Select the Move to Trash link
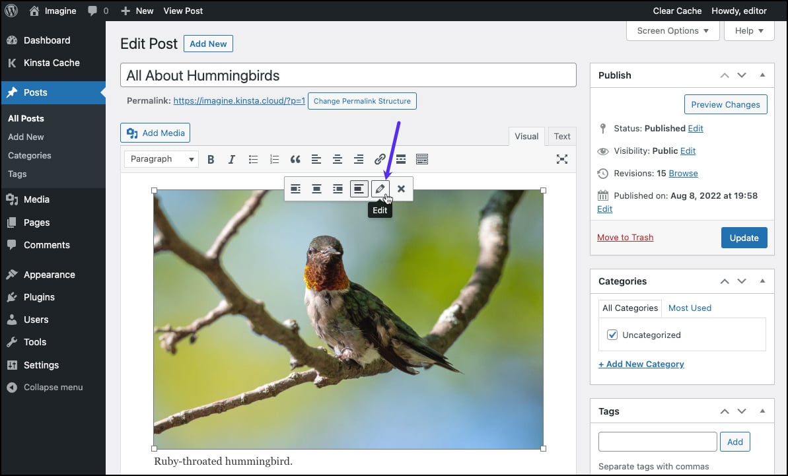 pos(625,237)
